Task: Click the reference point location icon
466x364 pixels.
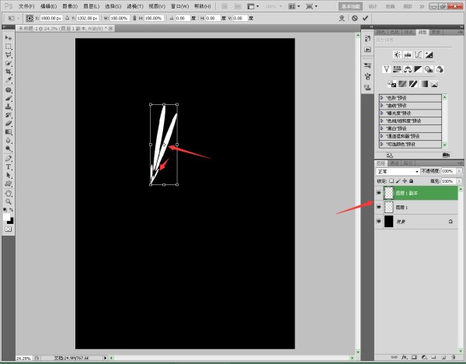Action: pyautogui.click(x=30, y=17)
